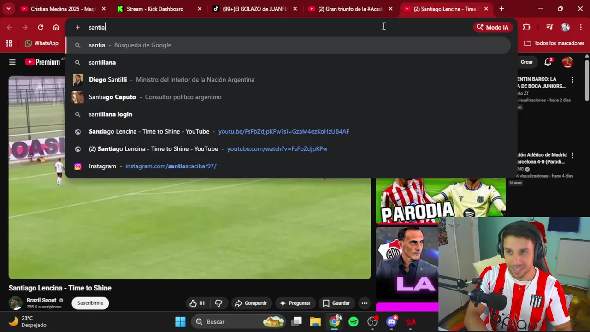590x332 pixels.
Task: Reload the current page
Action: (41, 27)
